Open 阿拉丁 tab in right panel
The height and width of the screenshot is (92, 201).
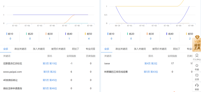pos(177,49)
